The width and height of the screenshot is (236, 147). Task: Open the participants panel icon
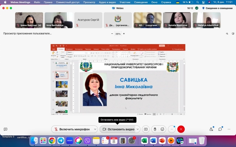[211, 129]
